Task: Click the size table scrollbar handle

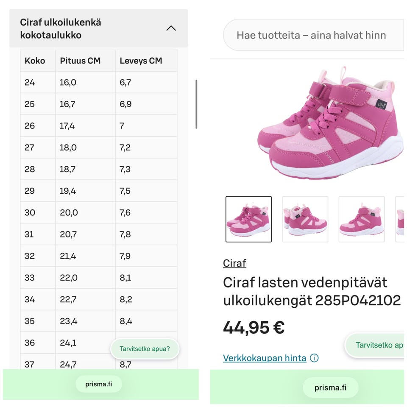Action: (196, 104)
